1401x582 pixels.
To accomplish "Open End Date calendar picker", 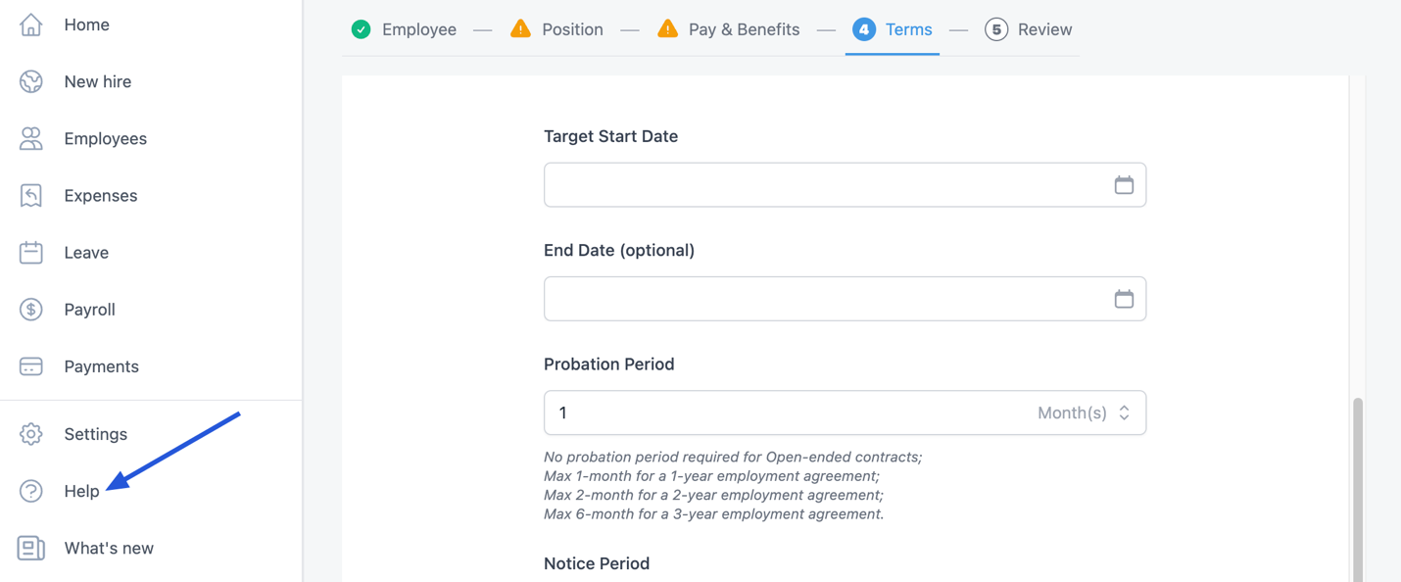I will pos(1124,299).
